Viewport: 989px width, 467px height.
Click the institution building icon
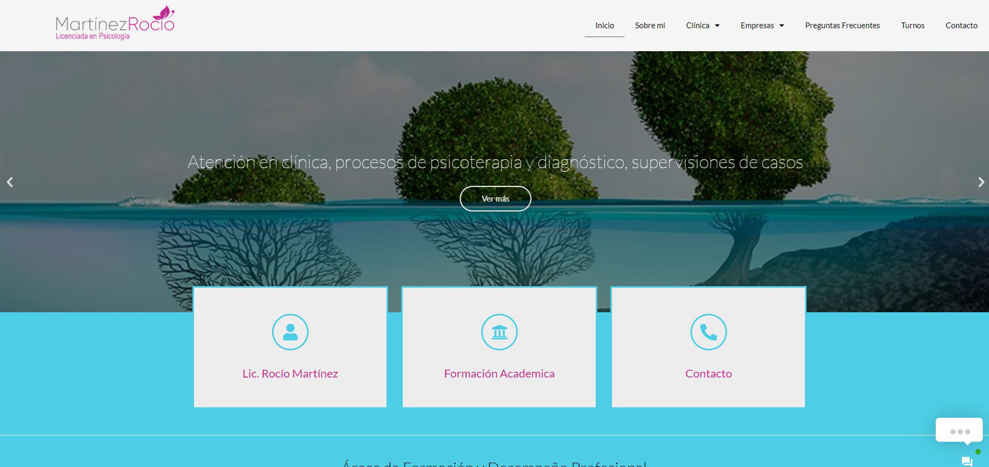tap(499, 332)
